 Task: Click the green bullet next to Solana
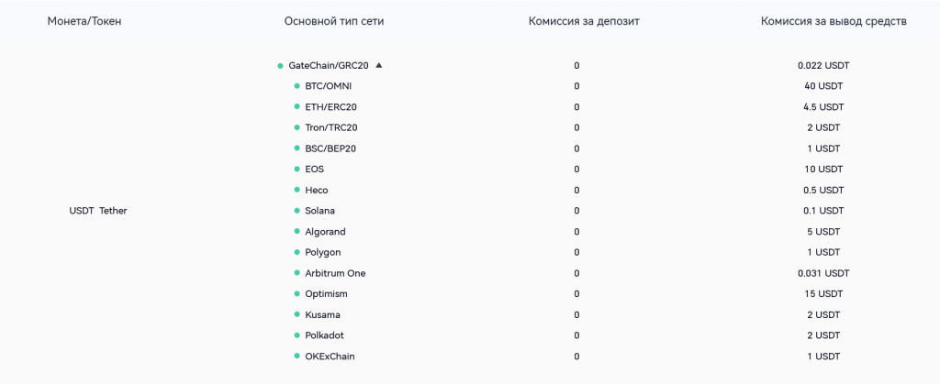click(297, 211)
